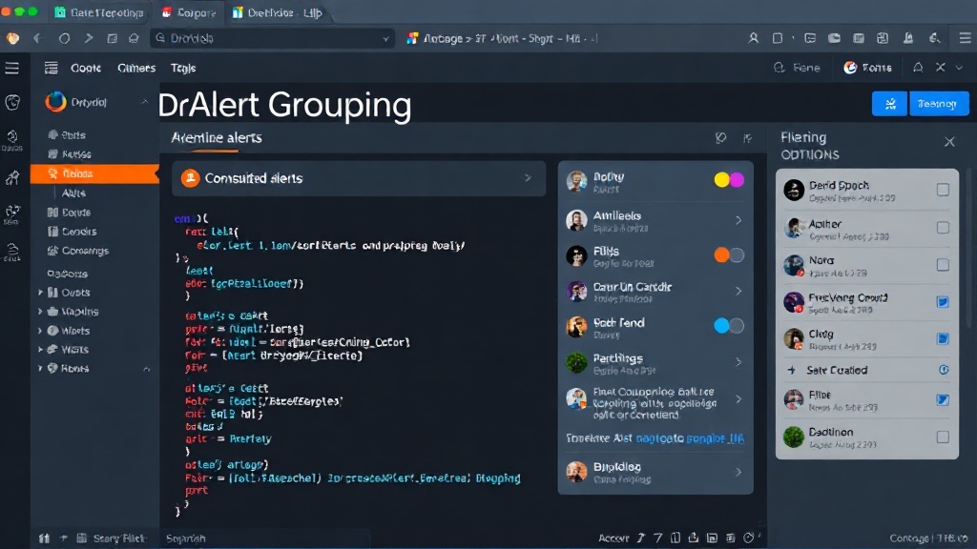Viewport: 977px width, 549px height.
Task: Click the bell icon in browser toolbar
Action: click(x=908, y=38)
